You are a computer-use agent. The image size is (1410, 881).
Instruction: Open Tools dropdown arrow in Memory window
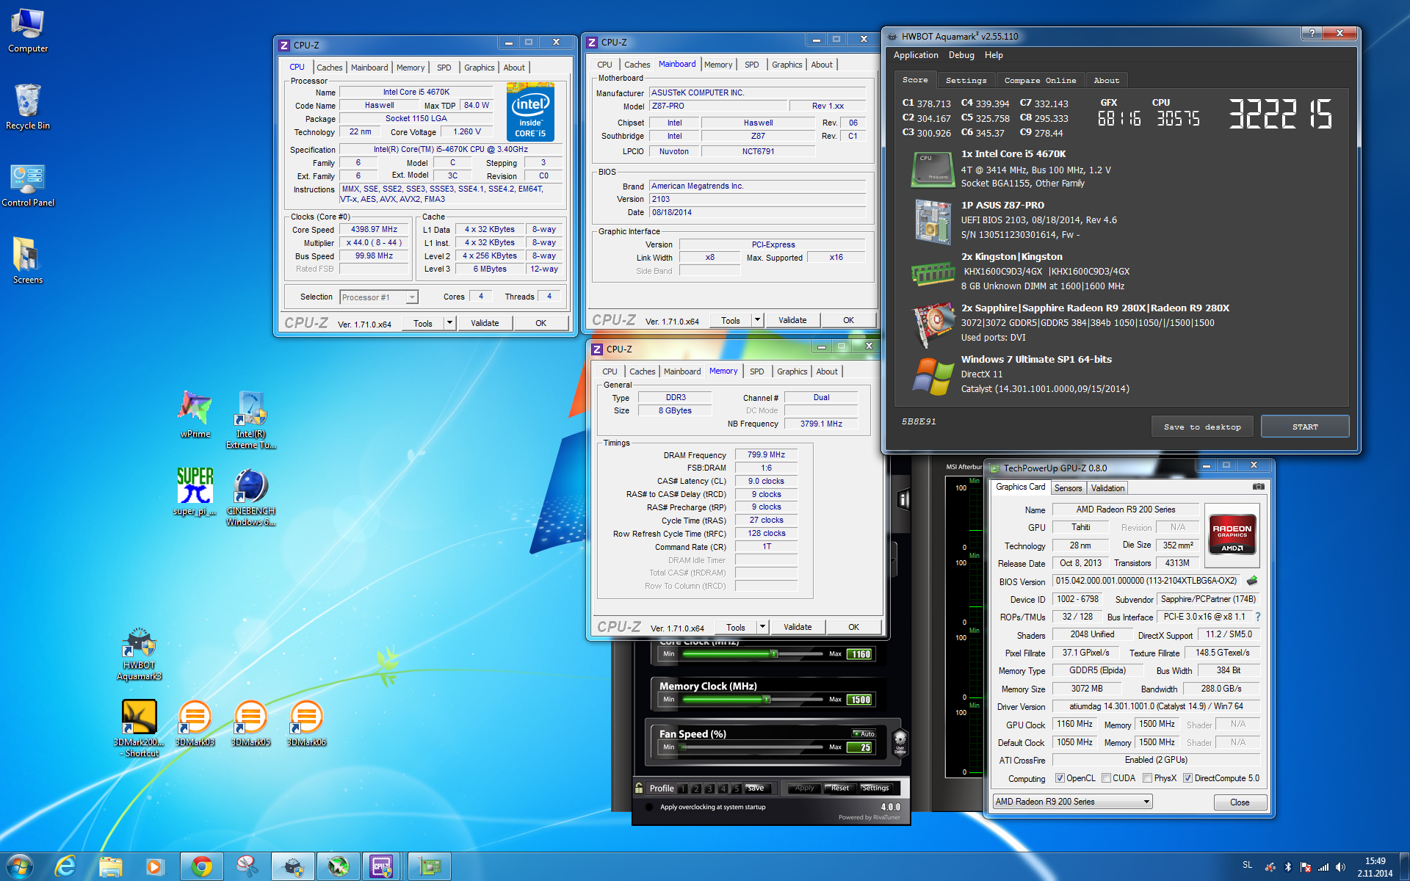[x=762, y=627]
